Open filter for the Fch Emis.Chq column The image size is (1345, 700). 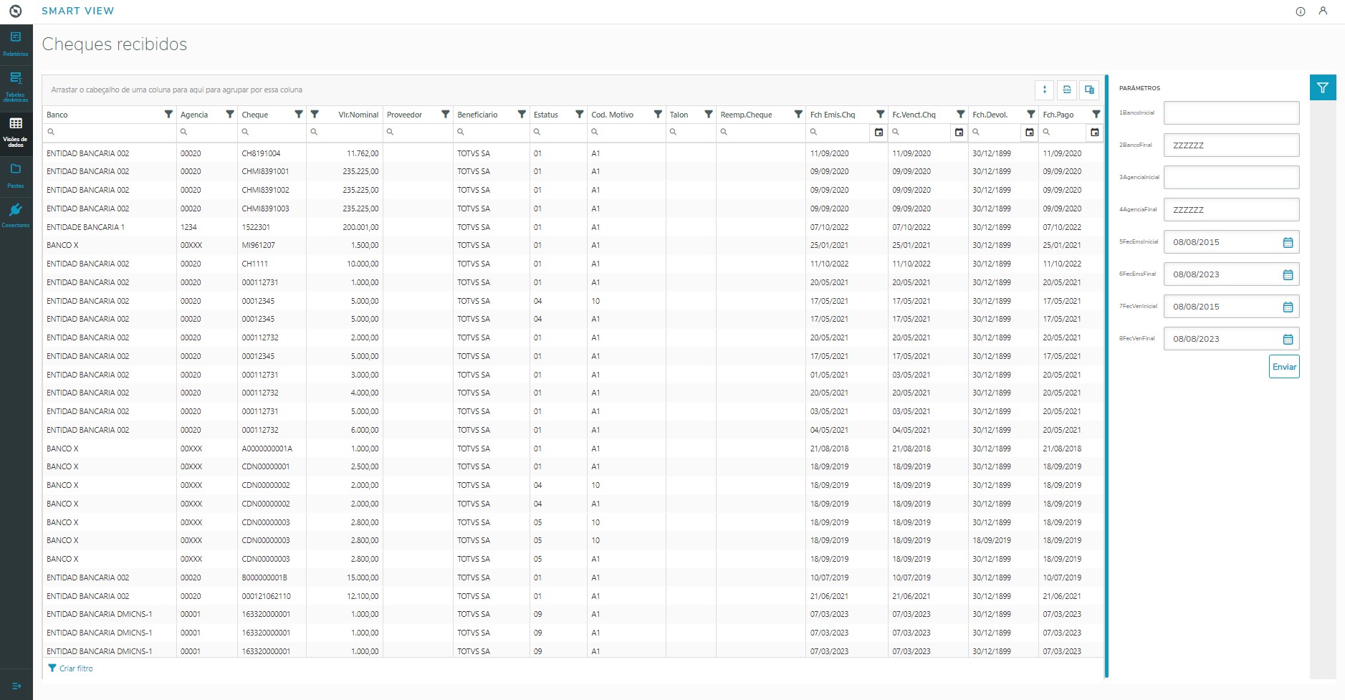[x=881, y=115]
